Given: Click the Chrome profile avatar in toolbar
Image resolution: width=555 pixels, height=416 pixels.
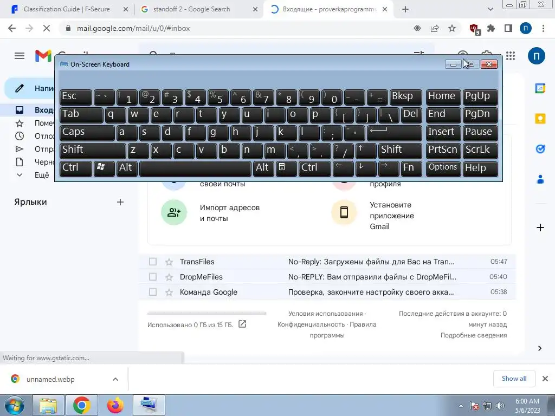Looking at the screenshot, I should (526, 28).
